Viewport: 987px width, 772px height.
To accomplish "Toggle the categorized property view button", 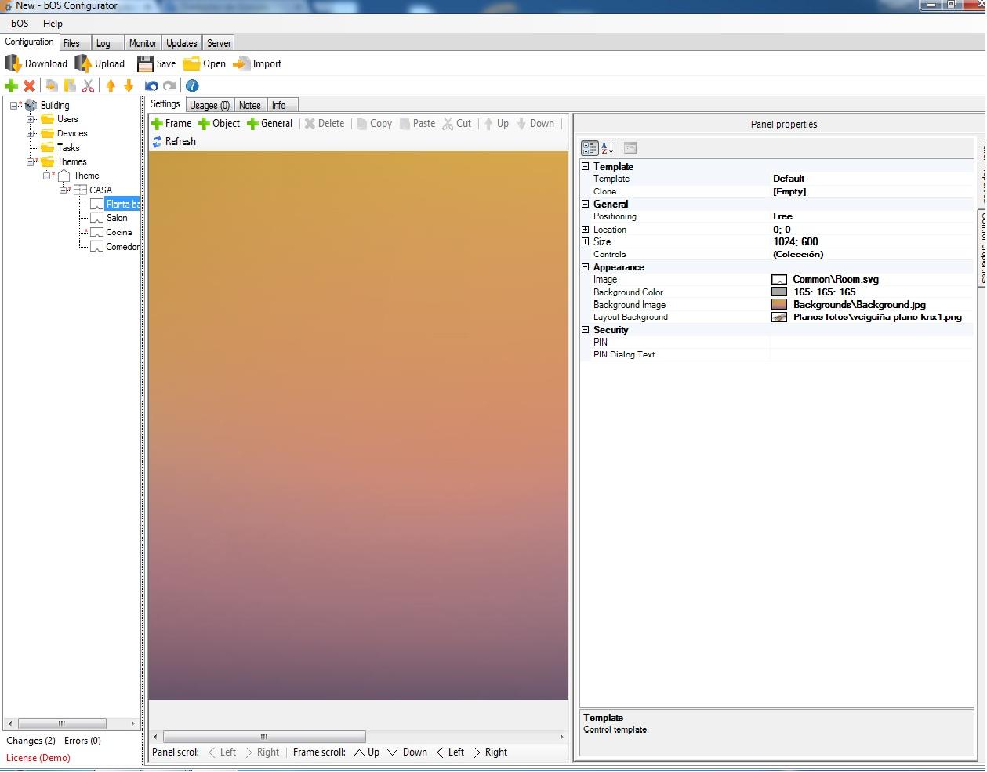I will (x=590, y=148).
